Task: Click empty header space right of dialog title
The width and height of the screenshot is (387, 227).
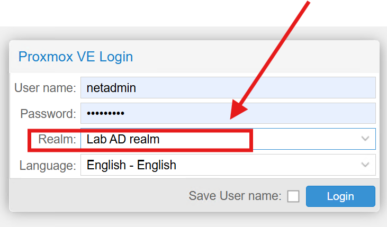Action: tap(254, 57)
